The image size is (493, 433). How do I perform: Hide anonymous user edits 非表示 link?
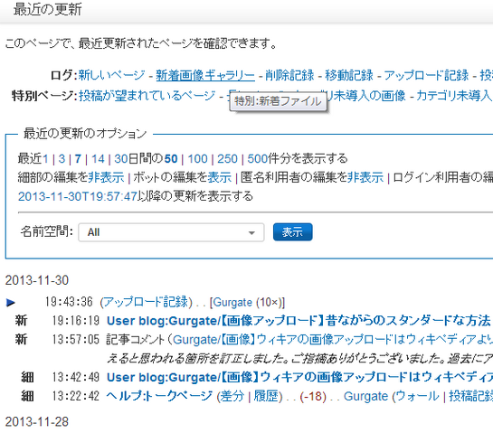click(x=365, y=177)
